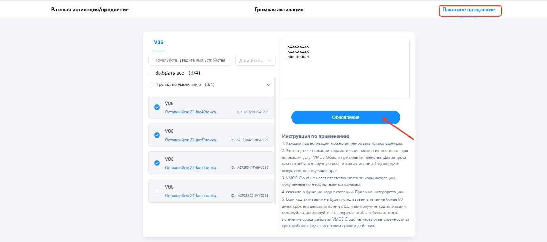Select the V06 device type tab
The image size is (547, 242).
click(x=158, y=42)
